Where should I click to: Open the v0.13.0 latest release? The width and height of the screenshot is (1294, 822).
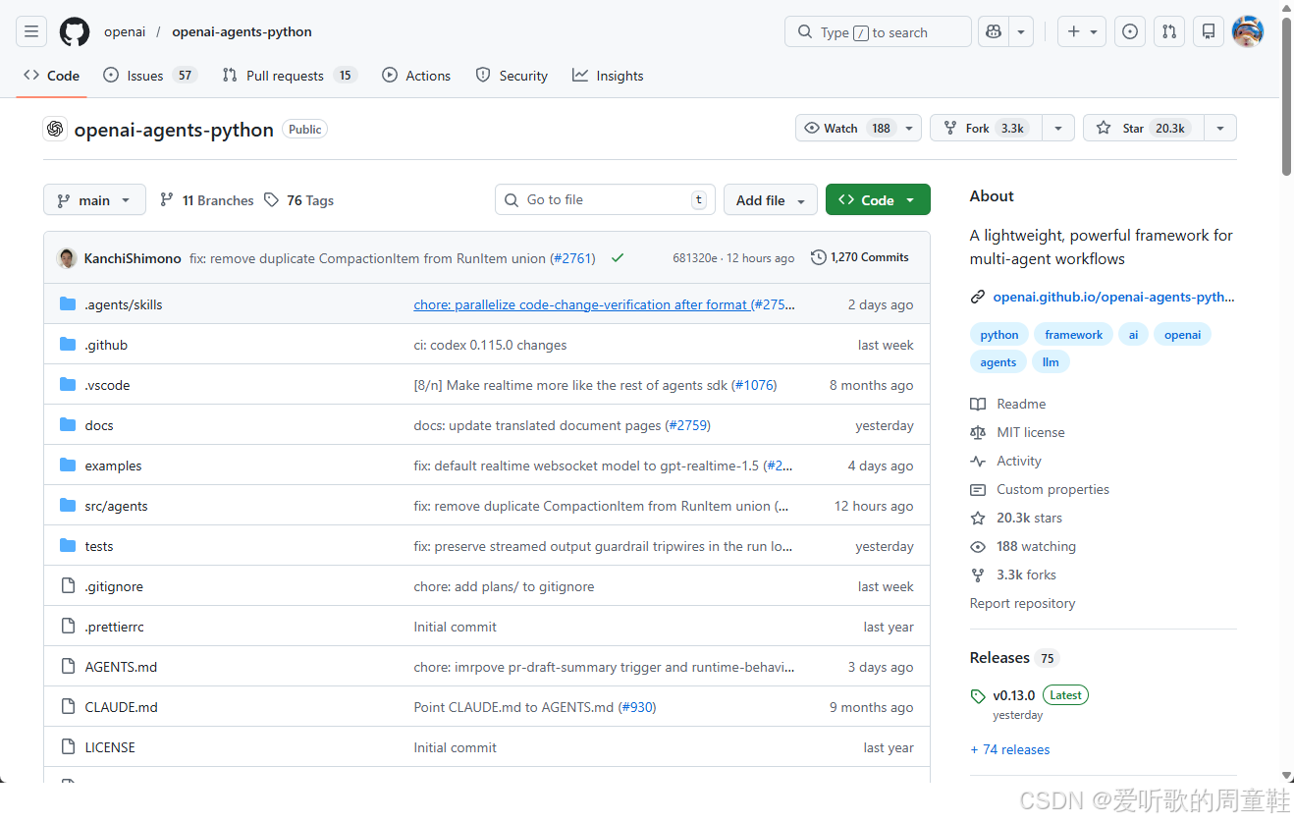(1013, 695)
